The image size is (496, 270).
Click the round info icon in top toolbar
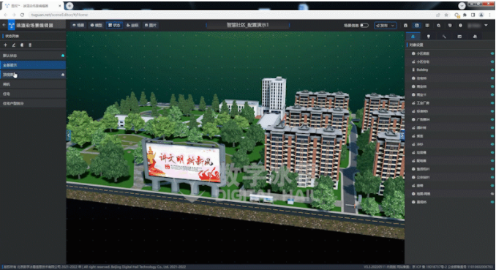click(x=460, y=26)
